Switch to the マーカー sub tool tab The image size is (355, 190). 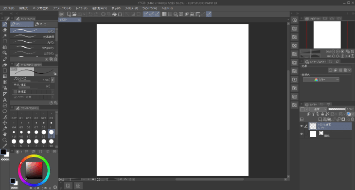tap(46, 24)
